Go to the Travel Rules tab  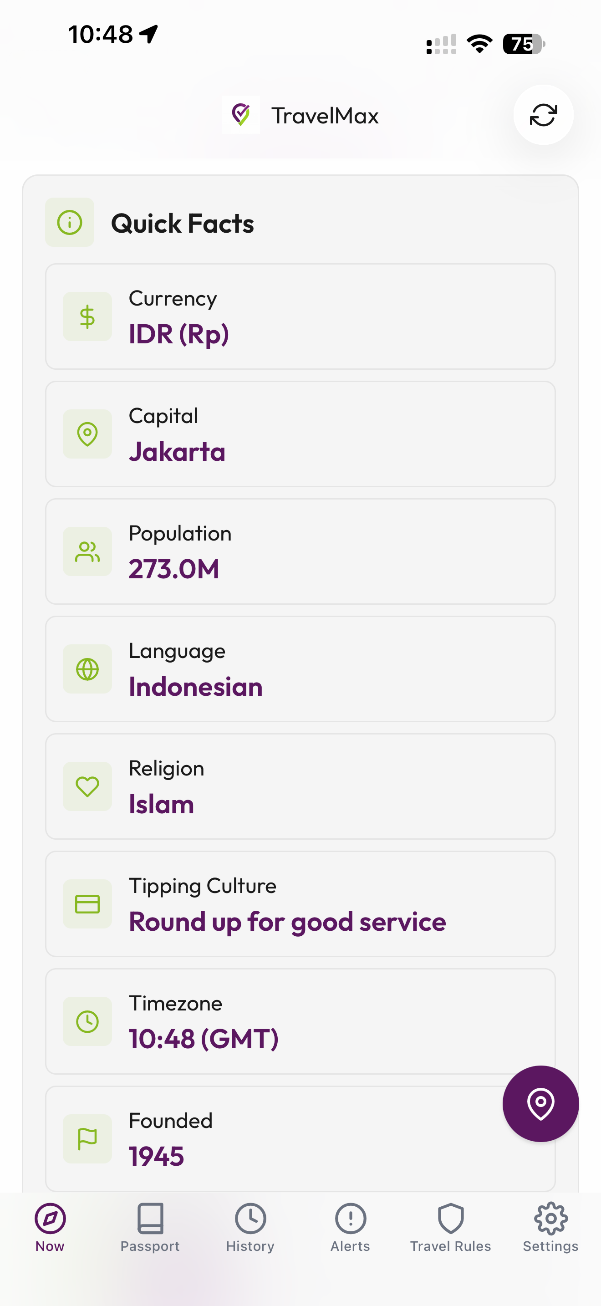click(x=450, y=1227)
